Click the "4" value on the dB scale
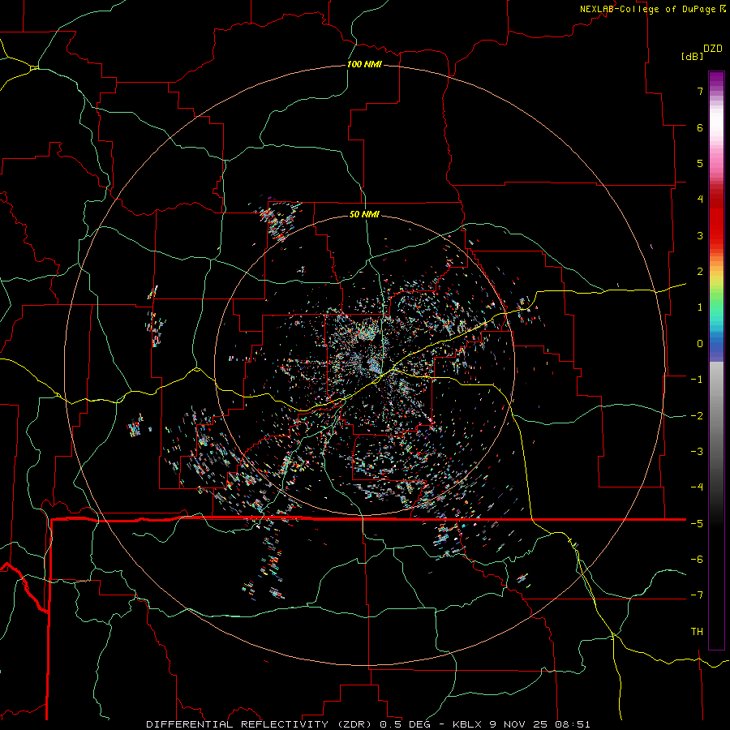Viewport: 730px width, 730px height. (700, 200)
